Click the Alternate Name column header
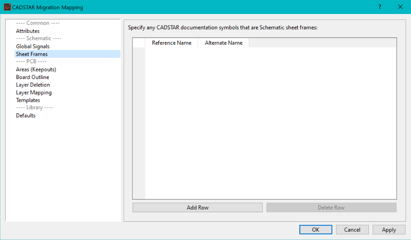Viewport: 411px width, 240px height. (224, 43)
